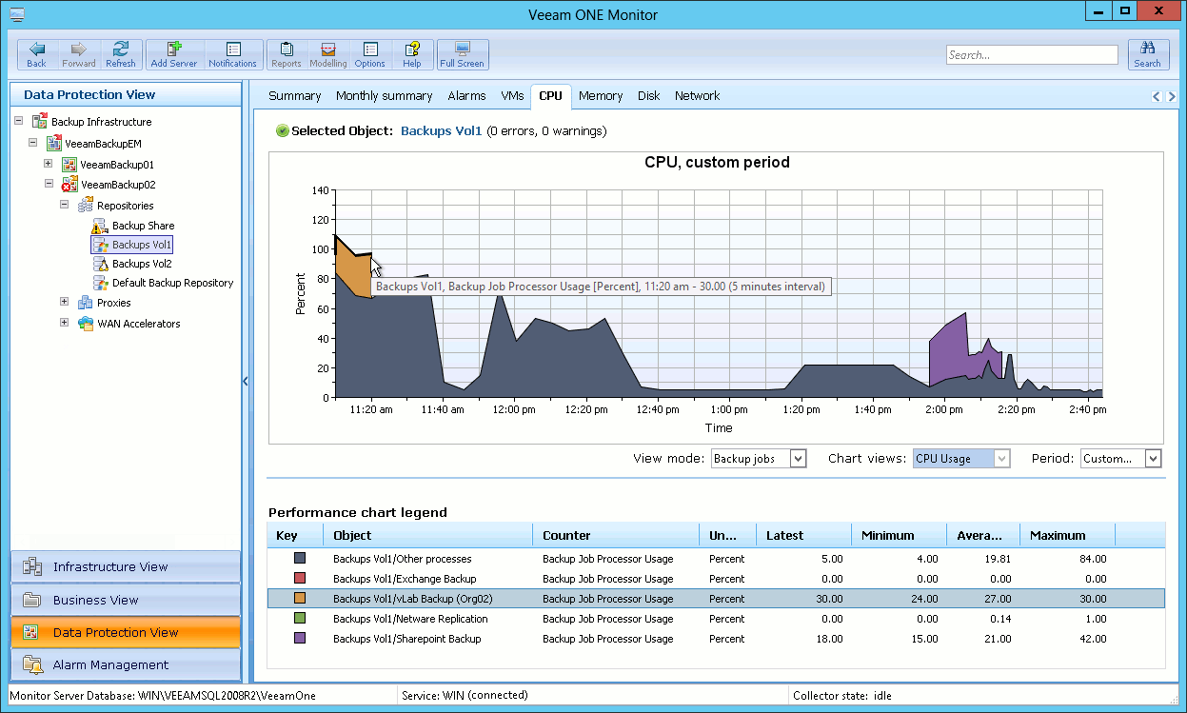Click vLab Backup orange color key
The image size is (1187, 713).
299,599
